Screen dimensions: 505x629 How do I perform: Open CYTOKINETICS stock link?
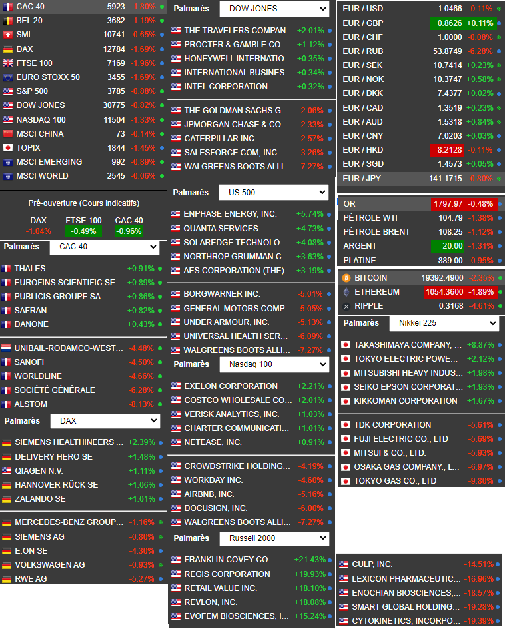click(x=406, y=621)
